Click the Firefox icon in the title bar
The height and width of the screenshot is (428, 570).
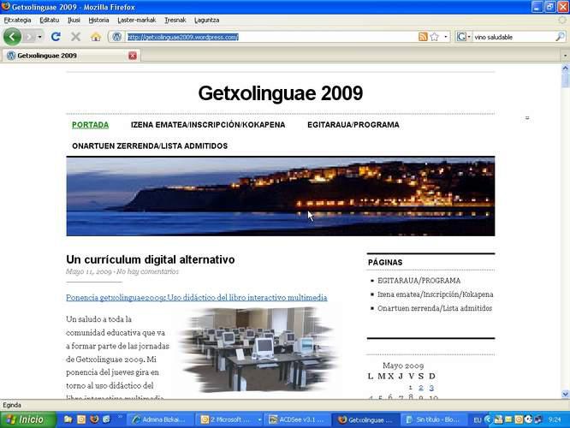click(5, 7)
